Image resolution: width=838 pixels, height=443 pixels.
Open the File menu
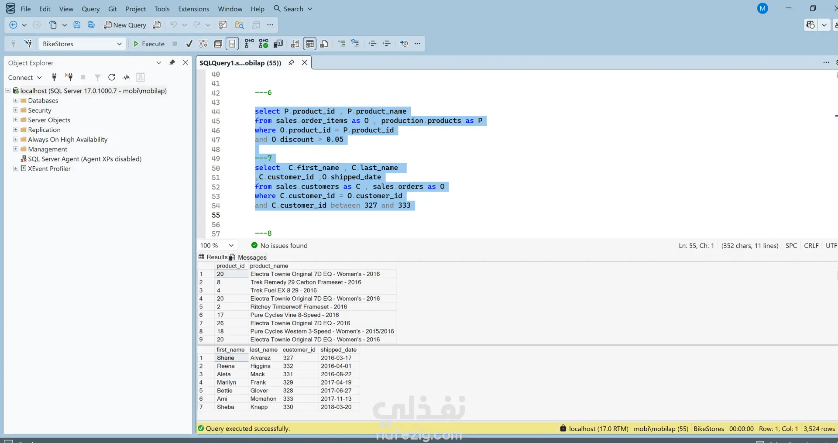pyautogui.click(x=26, y=9)
